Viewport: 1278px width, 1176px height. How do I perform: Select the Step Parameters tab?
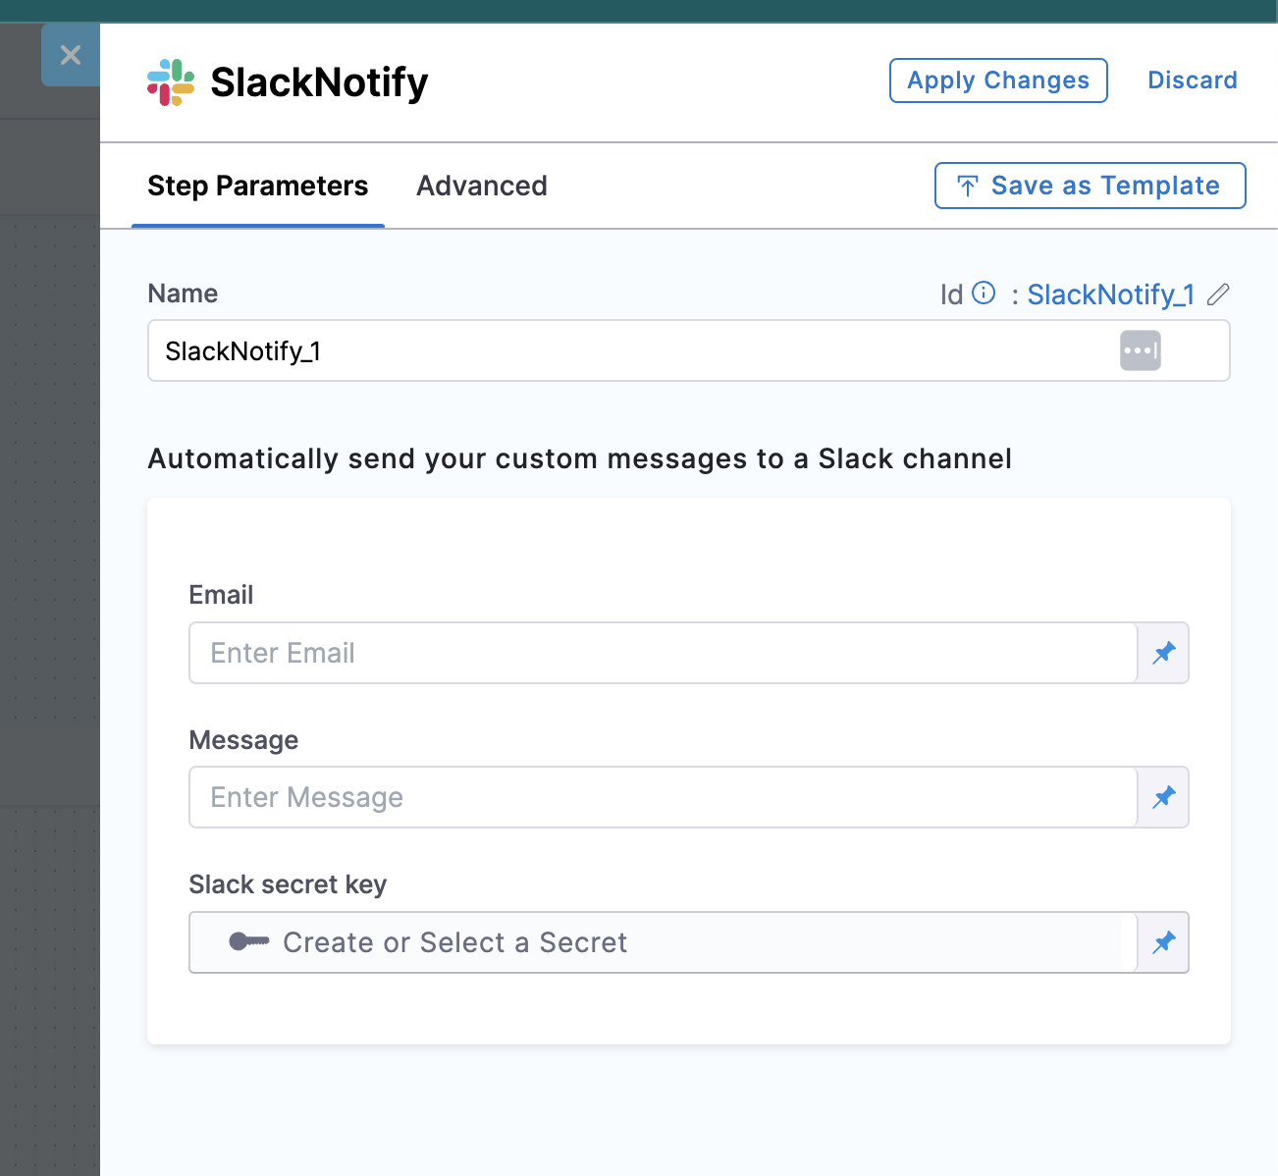coord(257,186)
